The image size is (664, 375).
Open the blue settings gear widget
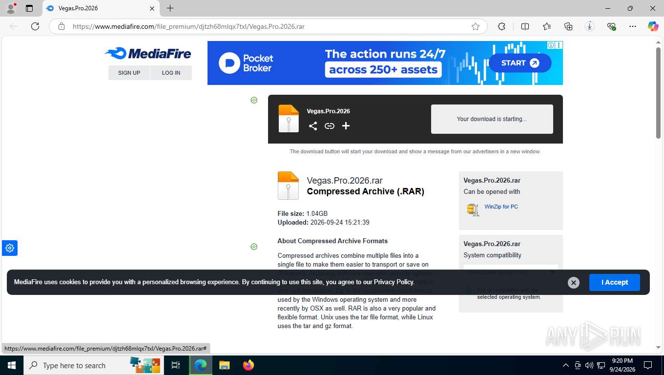click(10, 248)
